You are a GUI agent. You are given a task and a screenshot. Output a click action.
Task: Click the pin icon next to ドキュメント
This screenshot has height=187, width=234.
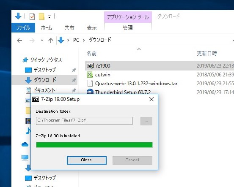[x=74, y=90]
